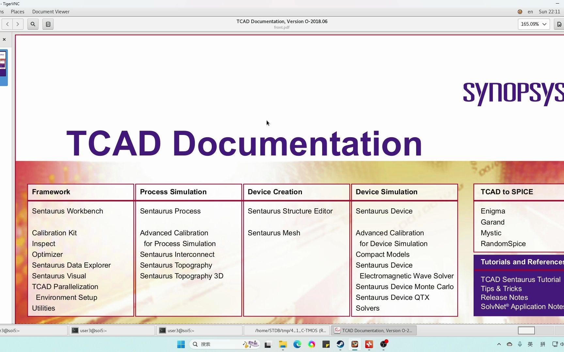Viewport: 564px width, 352px height.
Task: Click the microphone tray icon
Action: 520,344
